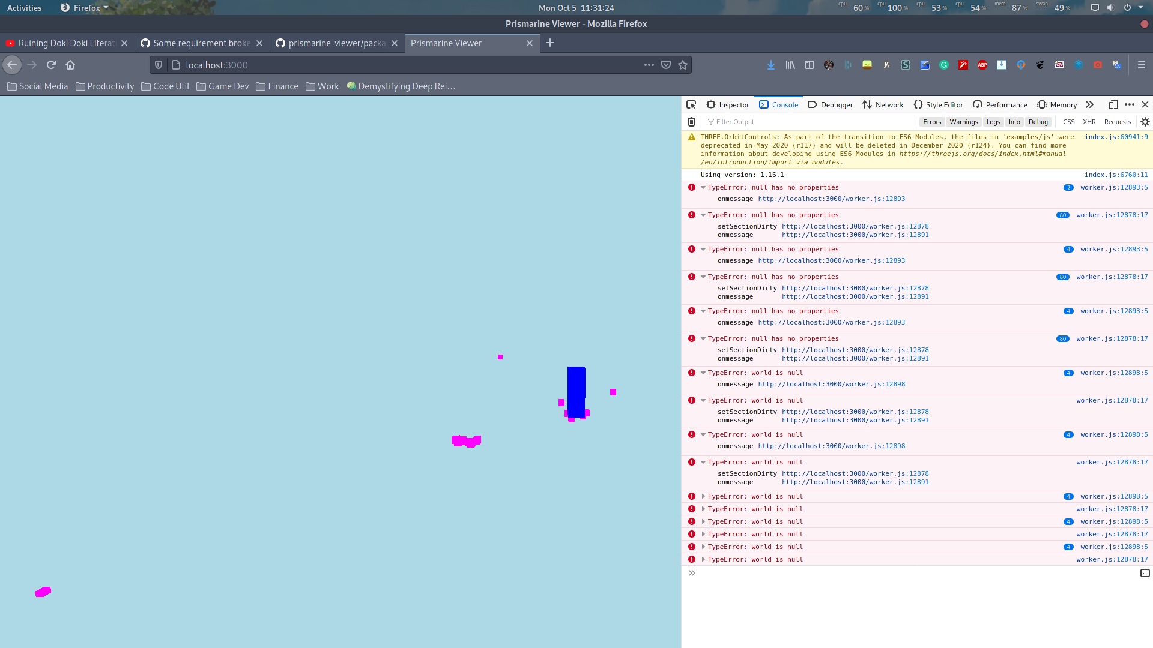The height and width of the screenshot is (648, 1153).
Task: Switch to the Network panel
Action: pyautogui.click(x=883, y=104)
